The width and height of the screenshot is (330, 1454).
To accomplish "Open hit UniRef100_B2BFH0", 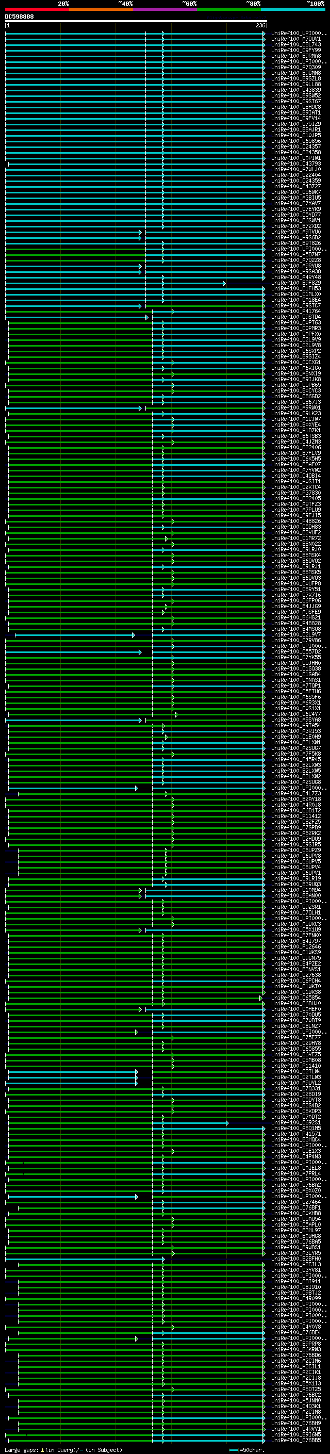I will tap(296, 1259).
